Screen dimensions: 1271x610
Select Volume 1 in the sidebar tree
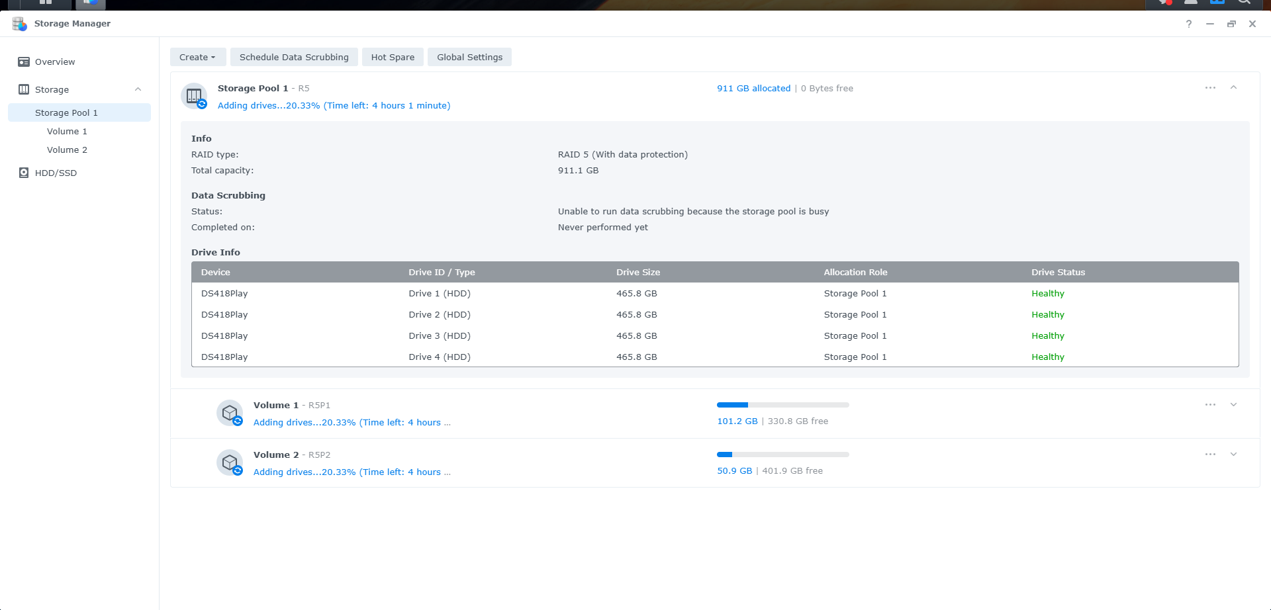[67, 131]
